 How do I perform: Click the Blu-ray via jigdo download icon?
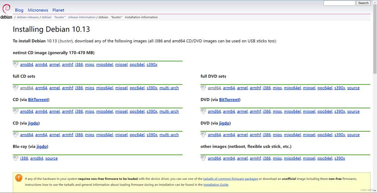tap(15, 158)
